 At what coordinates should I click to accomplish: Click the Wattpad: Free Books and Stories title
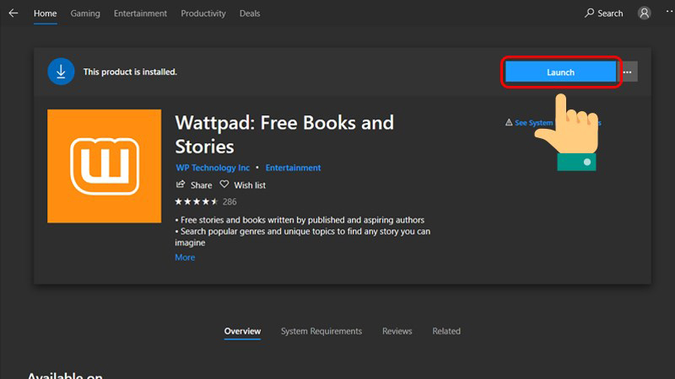(284, 135)
